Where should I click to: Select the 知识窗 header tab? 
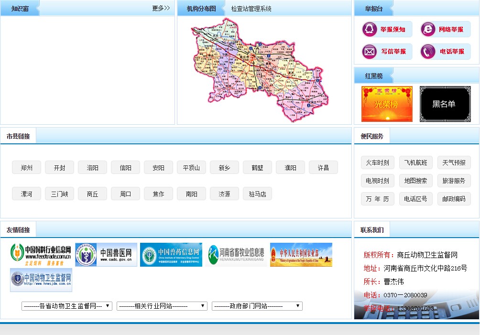(x=20, y=9)
